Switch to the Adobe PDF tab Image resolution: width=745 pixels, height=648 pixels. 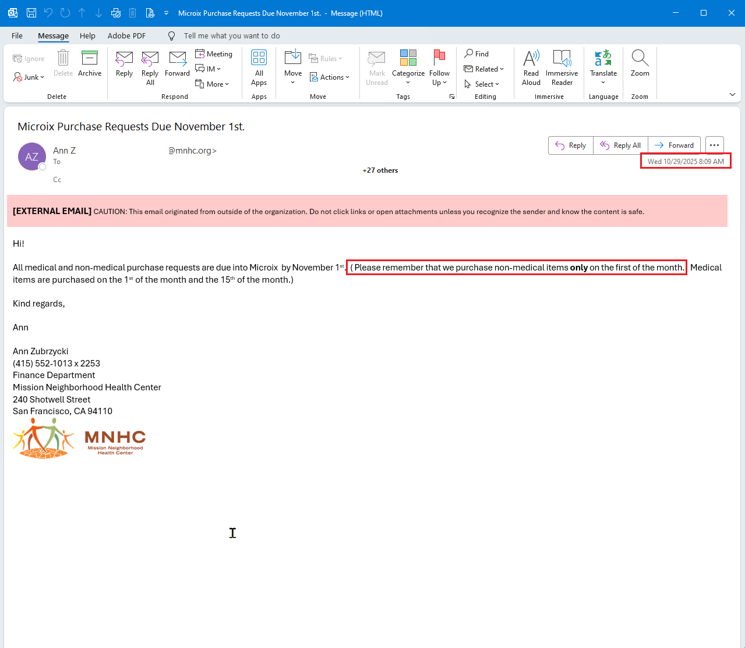point(126,36)
